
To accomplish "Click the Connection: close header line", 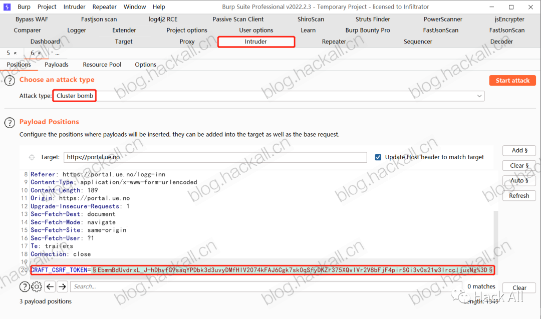I will click(61, 254).
